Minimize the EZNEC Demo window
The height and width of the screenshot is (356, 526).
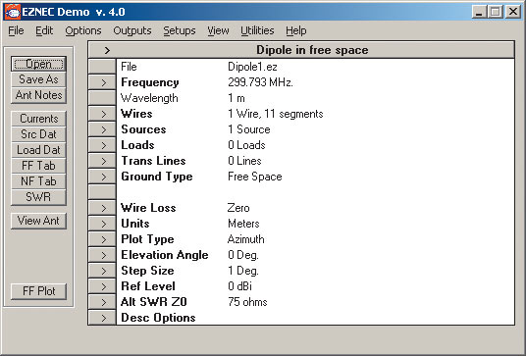[x=479, y=12]
